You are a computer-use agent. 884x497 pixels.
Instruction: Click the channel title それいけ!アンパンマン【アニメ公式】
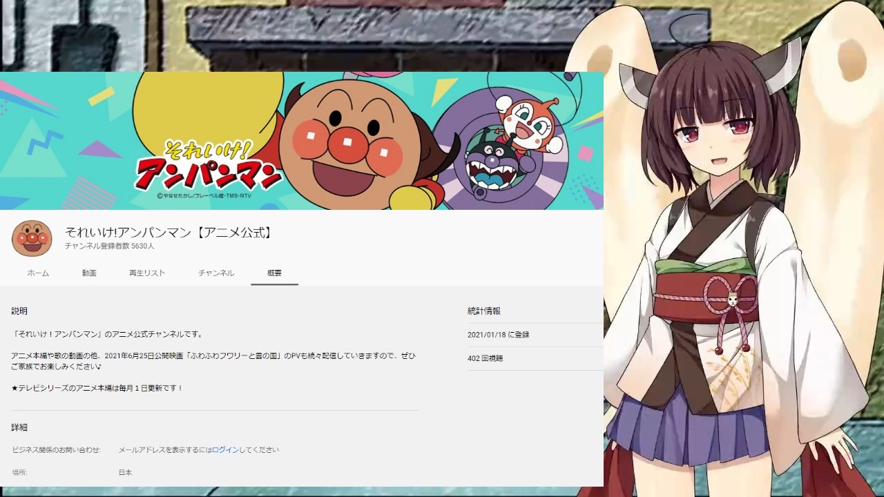click(x=170, y=233)
